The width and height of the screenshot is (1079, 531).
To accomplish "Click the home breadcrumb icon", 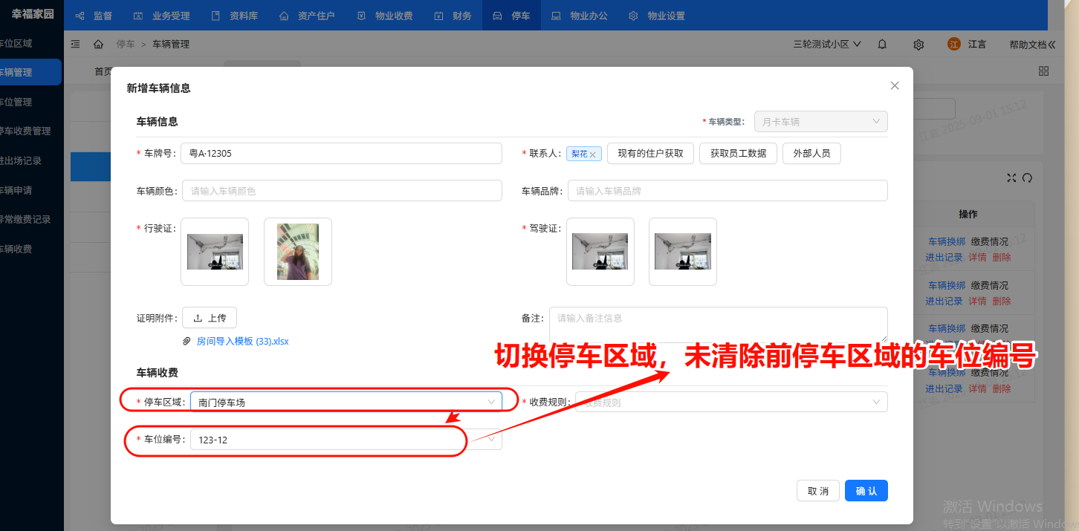I will tap(99, 44).
